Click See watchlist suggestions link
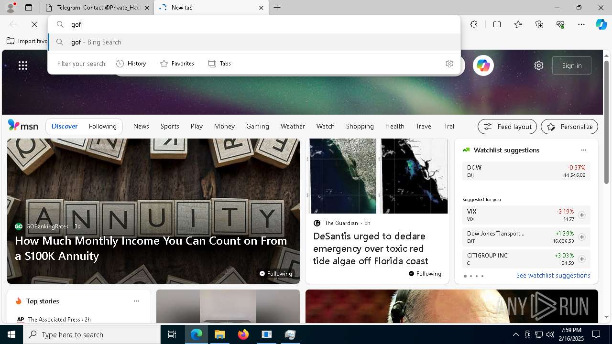 tap(553, 275)
